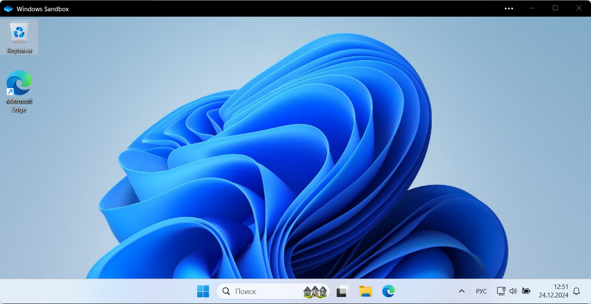Click the houses search highlight image
Screen dimensions: 591x304
coord(315,292)
